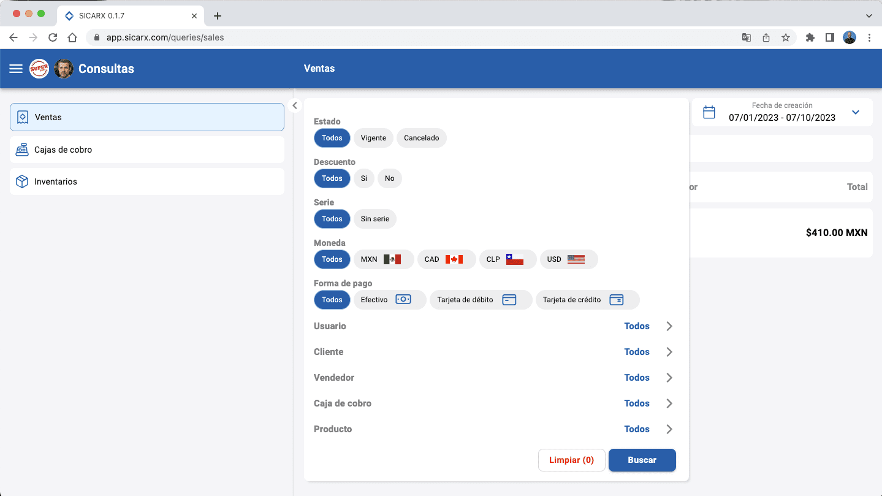Click the browser extensions puzzle icon
The height and width of the screenshot is (496, 882).
click(x=810, y=37)
